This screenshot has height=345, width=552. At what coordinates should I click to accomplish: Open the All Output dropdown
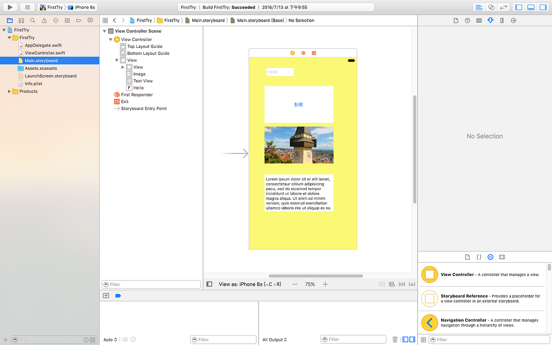[275, 339]
